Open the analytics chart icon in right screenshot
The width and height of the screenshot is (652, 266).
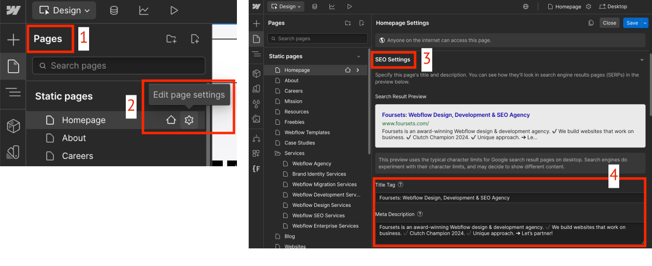click(x=332, y=6)
